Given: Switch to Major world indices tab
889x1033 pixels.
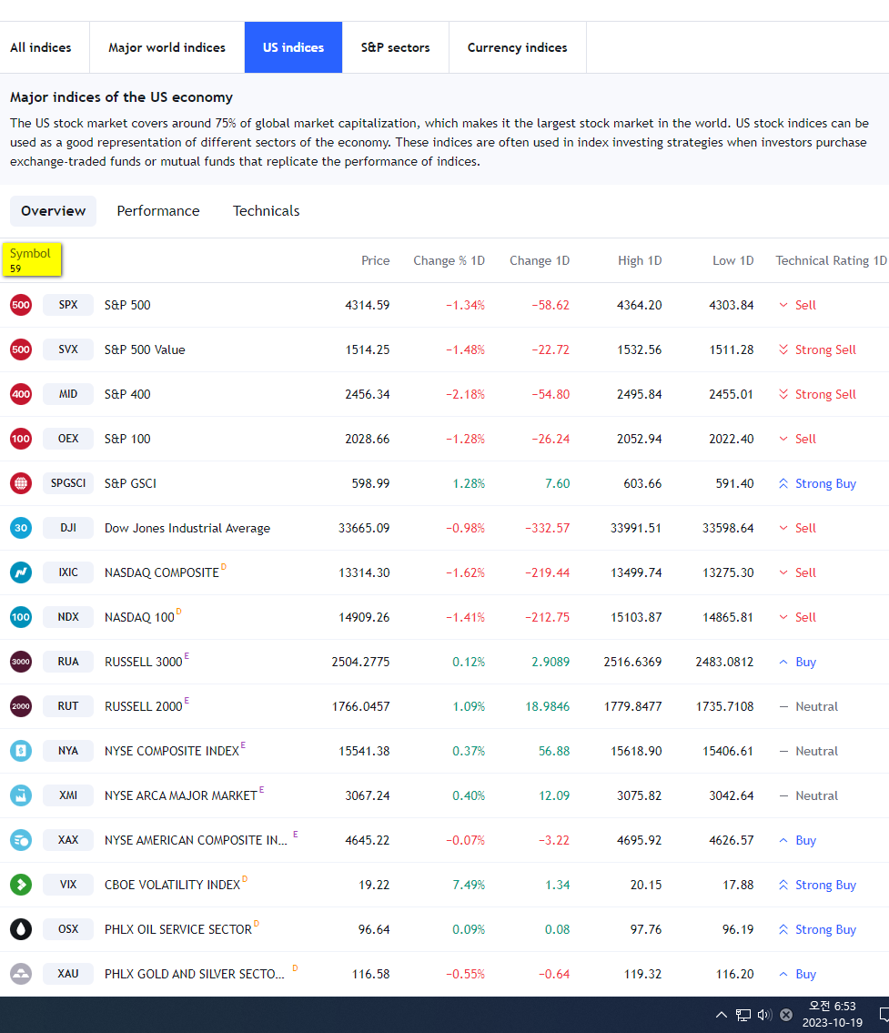Looking at the screenshot, I should tap(167, 47).
